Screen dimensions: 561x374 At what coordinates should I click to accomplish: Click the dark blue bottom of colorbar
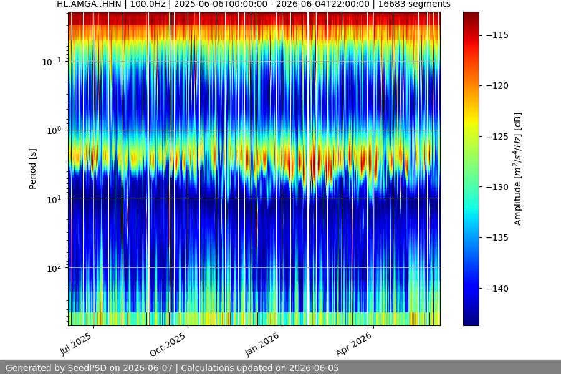[x=471, y=320]
